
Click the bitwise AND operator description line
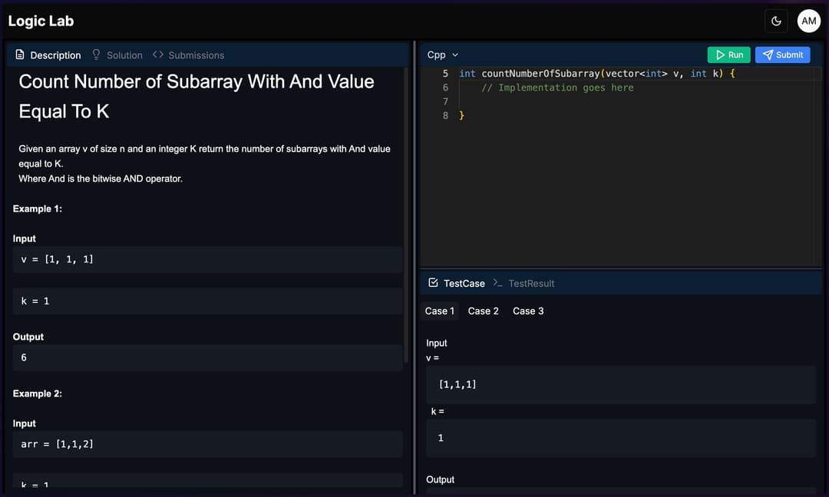click(101, 179)
